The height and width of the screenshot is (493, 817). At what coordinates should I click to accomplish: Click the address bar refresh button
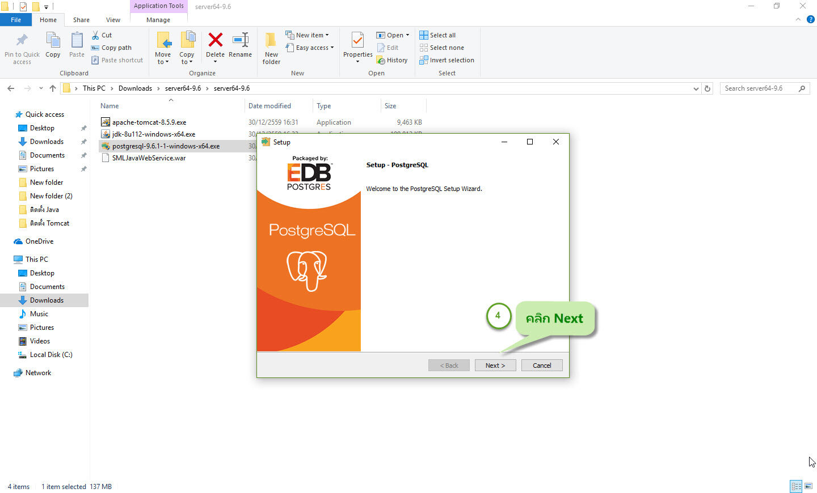tap(707, 88)
